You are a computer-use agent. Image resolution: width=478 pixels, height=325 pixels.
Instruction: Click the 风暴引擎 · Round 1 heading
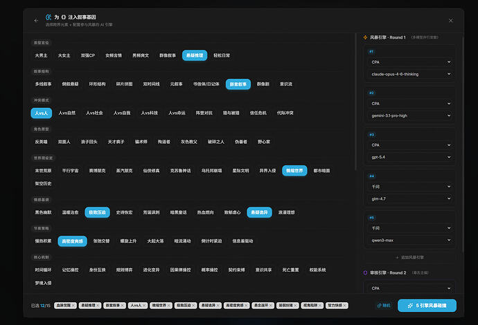tap(388, 37)
